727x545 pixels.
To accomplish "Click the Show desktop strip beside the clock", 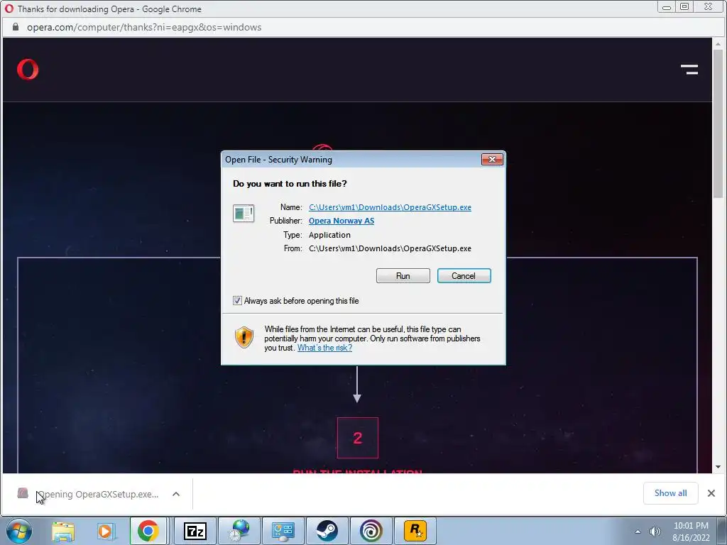I will 722,531.
